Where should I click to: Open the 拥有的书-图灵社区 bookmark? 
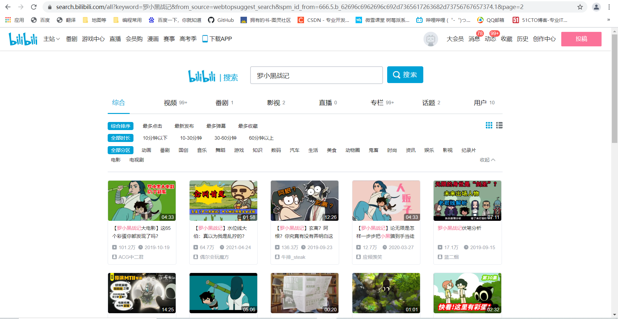(266, 20)
